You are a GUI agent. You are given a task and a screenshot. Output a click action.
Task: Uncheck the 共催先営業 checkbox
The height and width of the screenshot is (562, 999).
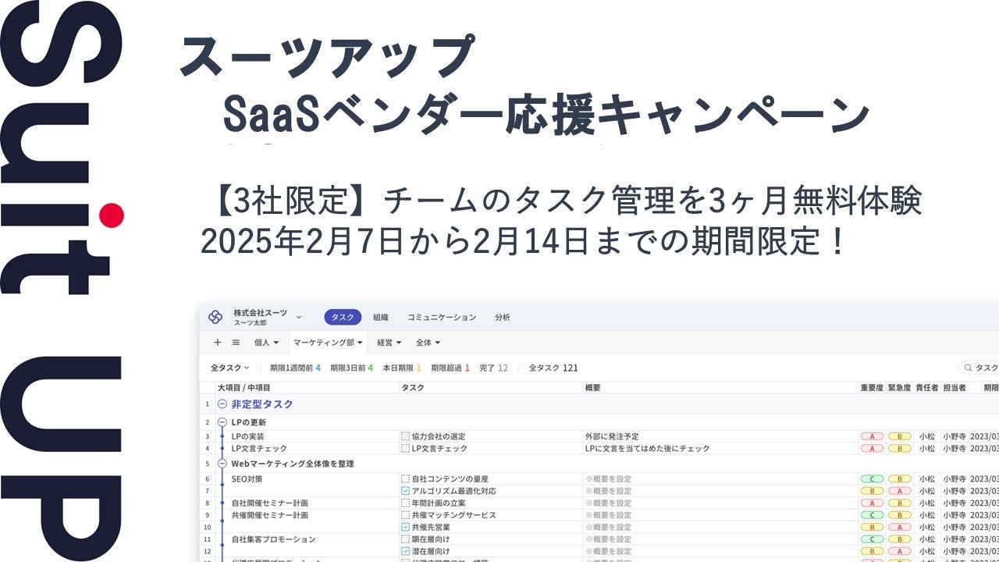(x=405, y=528)
